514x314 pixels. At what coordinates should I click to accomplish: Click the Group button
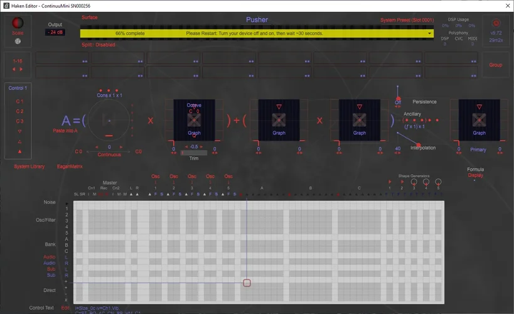[x=496, y=65]
